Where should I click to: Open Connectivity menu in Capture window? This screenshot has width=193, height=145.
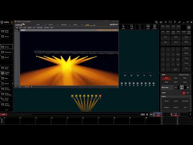click(39, 28)
